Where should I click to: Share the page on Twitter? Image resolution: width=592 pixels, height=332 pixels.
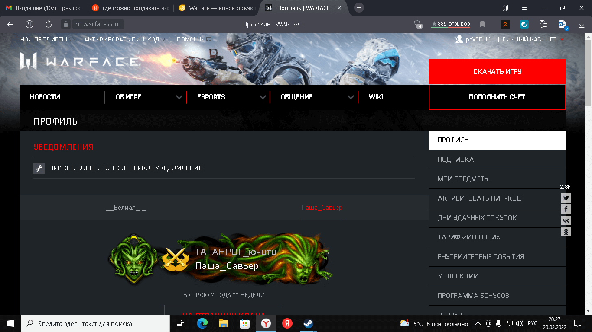(566, 198)
